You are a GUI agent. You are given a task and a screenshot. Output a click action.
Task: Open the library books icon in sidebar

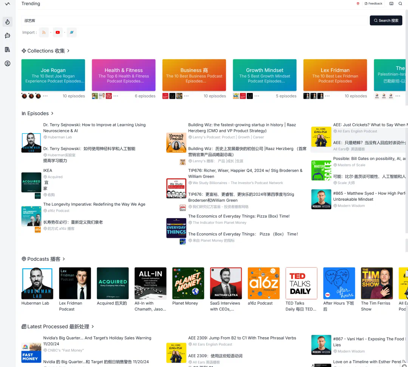(8, 50)
